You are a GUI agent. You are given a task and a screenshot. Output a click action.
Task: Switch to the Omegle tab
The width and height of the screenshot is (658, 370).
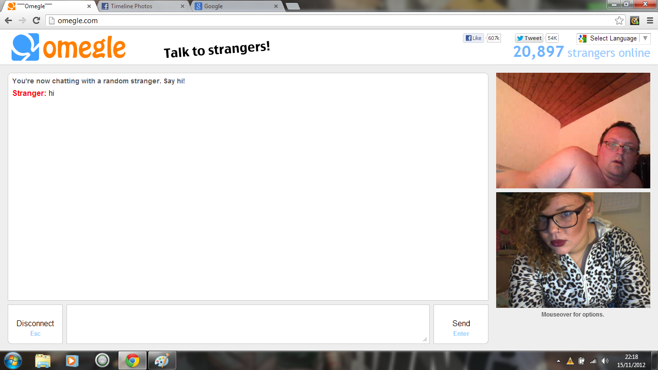(48, 6)
